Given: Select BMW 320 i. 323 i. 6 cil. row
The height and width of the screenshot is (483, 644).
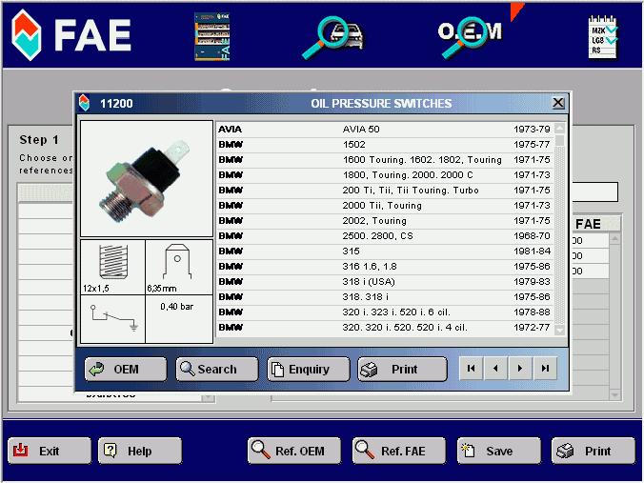Looking at the screenshot, I should pyautogui.click(x=385, y=312).
